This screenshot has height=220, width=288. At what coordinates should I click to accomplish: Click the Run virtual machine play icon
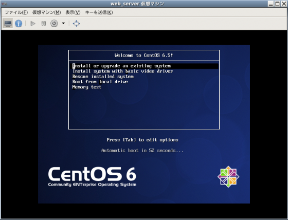[33, 24]
